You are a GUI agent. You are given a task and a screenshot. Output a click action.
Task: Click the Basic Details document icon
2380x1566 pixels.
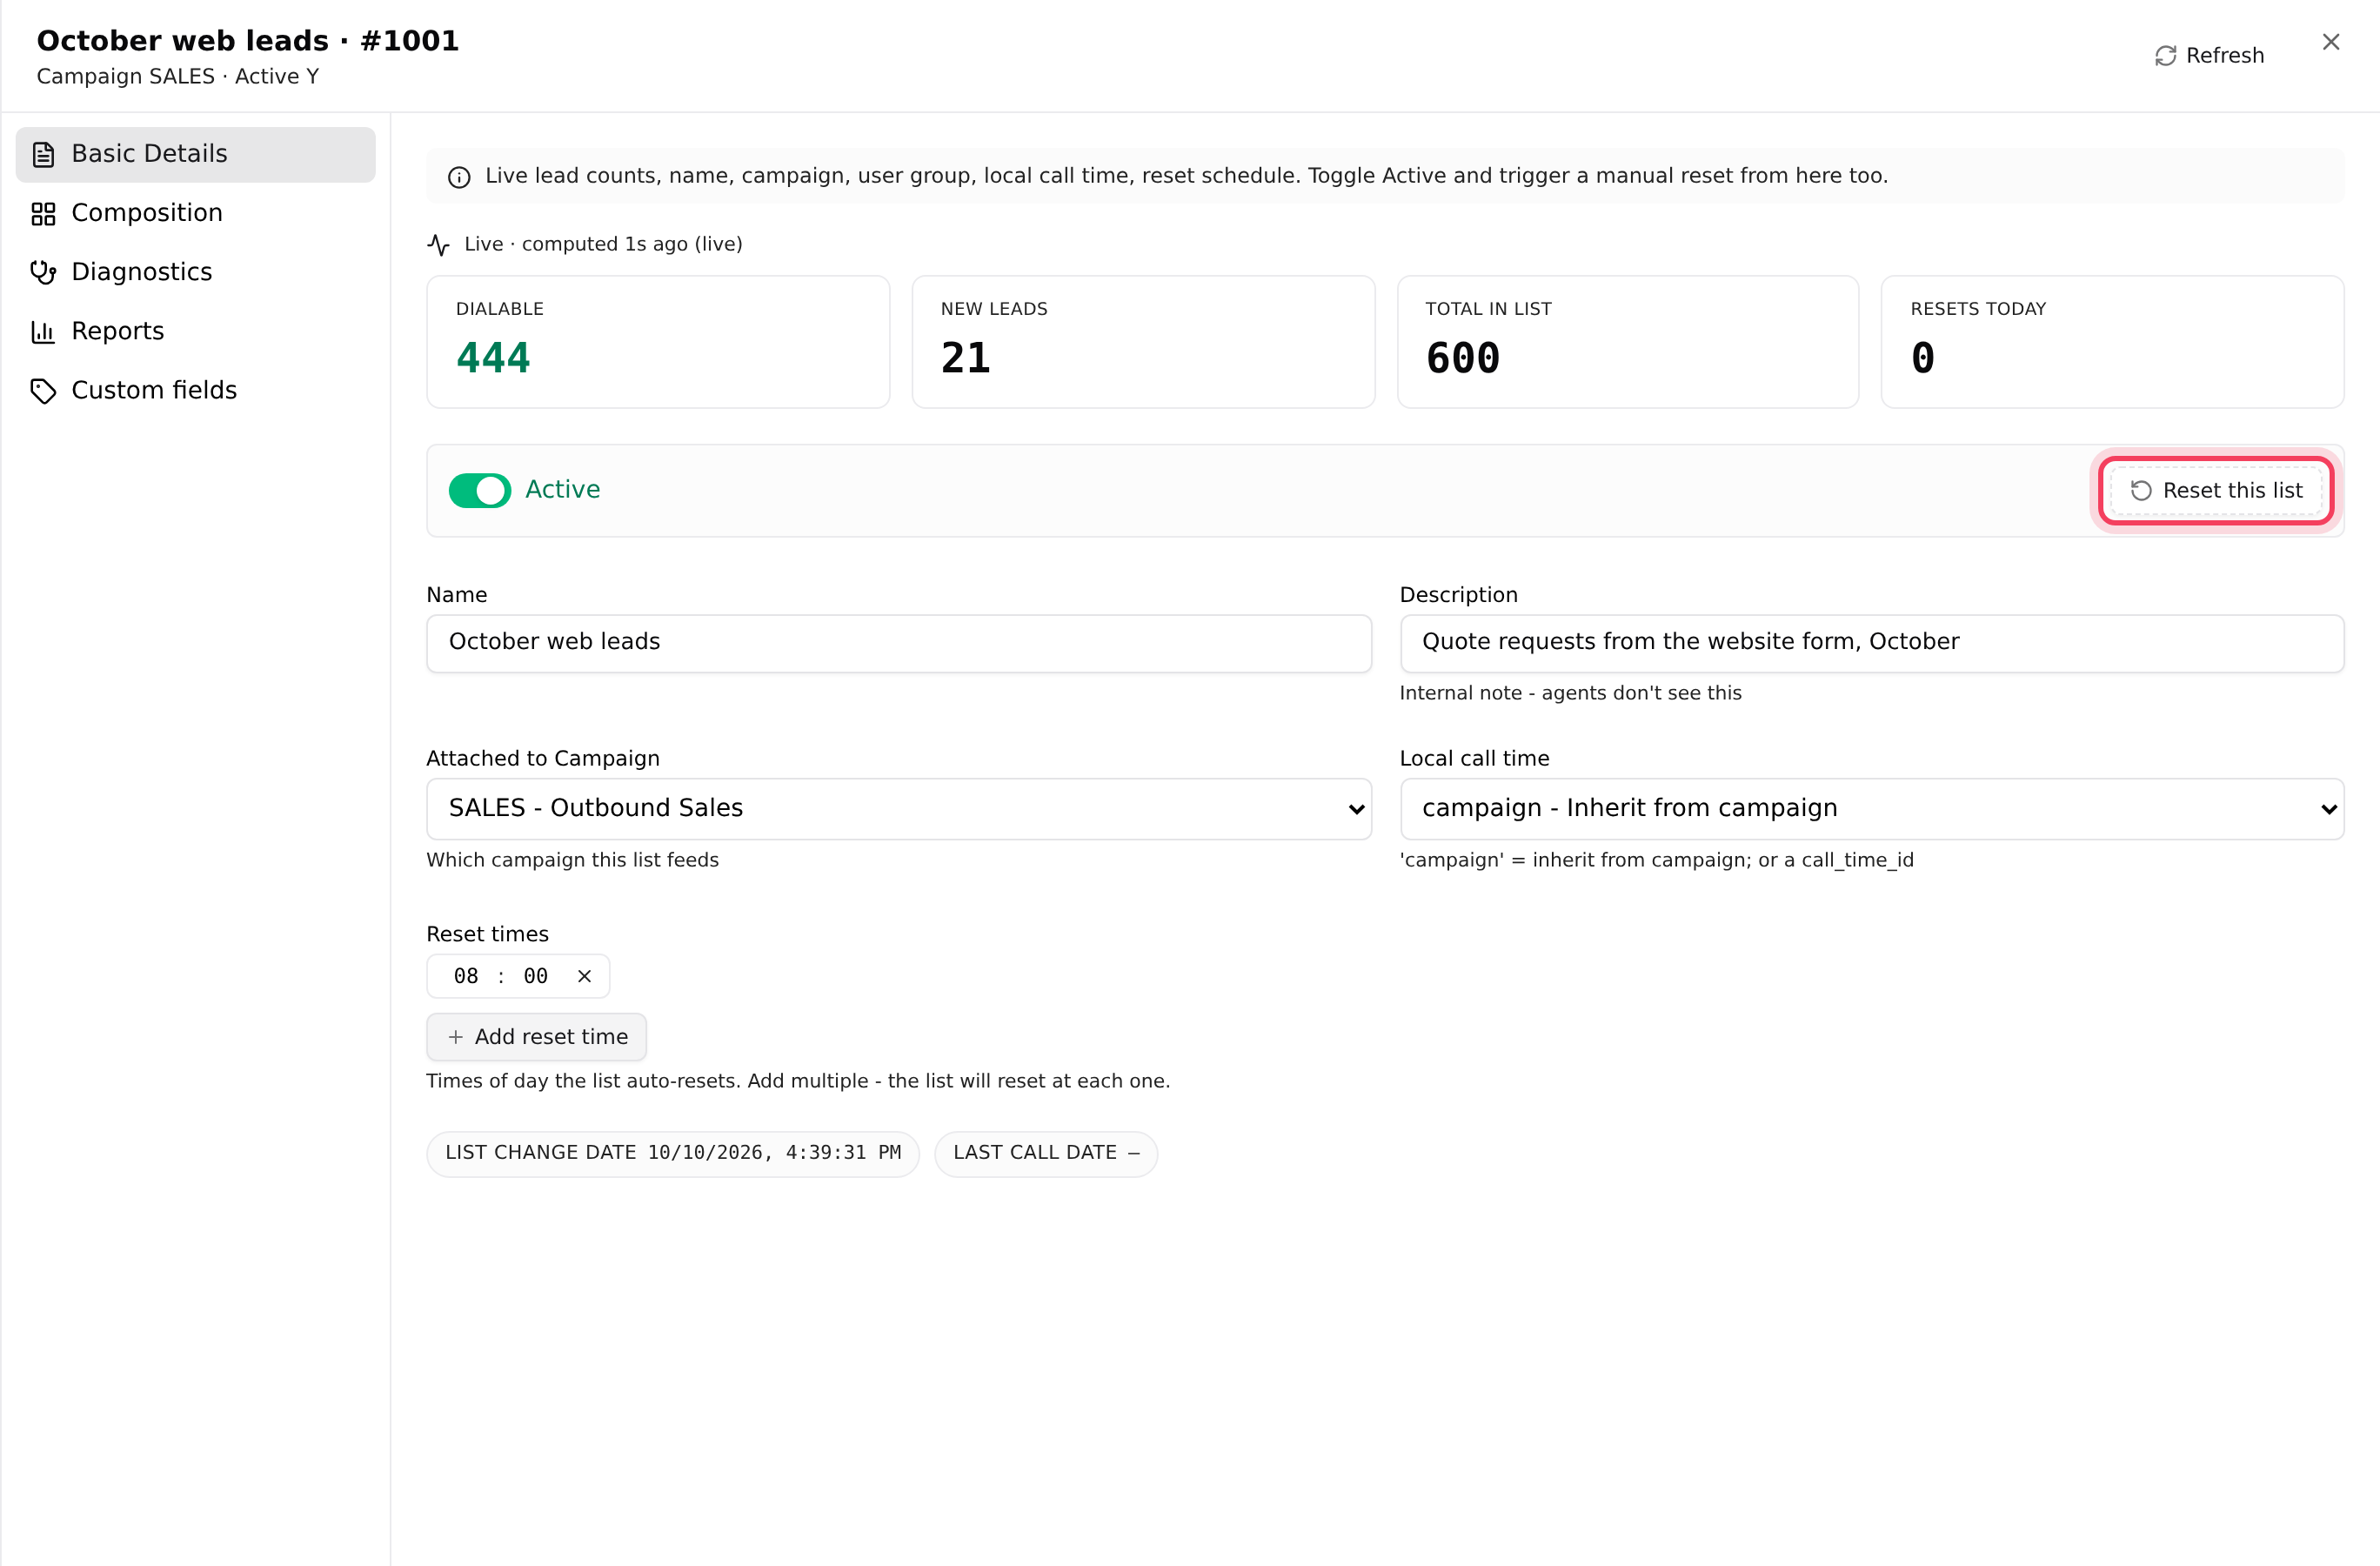[x=43, y=154]
